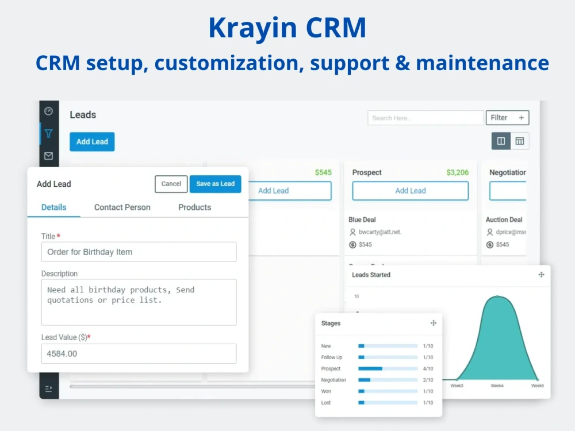Click the New stage progress bar
Viewport: 575px width, 431px height.
(x=388, y=346)
